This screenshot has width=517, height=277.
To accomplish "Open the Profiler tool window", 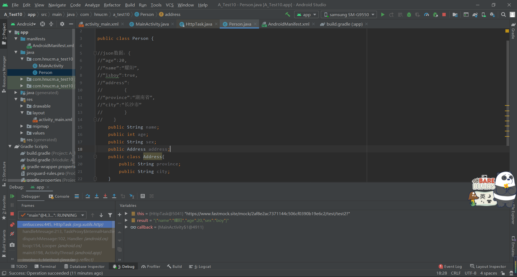I will point(151,267).
